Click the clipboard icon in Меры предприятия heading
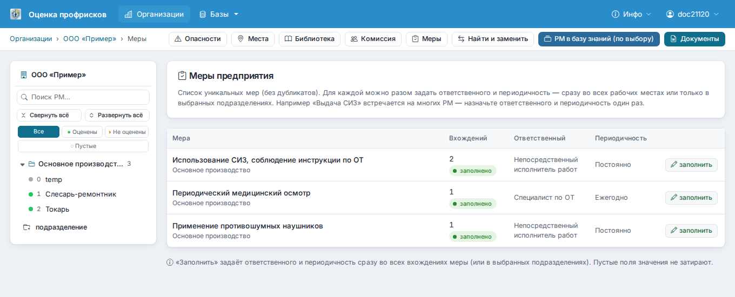735x297 pixels. tap(182, 76)
